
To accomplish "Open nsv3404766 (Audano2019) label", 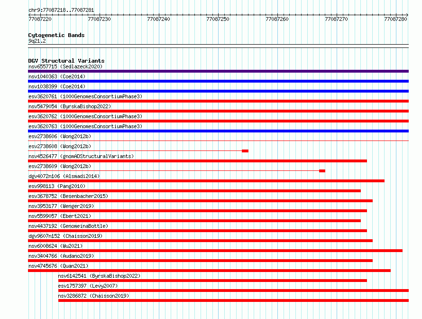I will [61, 256].
